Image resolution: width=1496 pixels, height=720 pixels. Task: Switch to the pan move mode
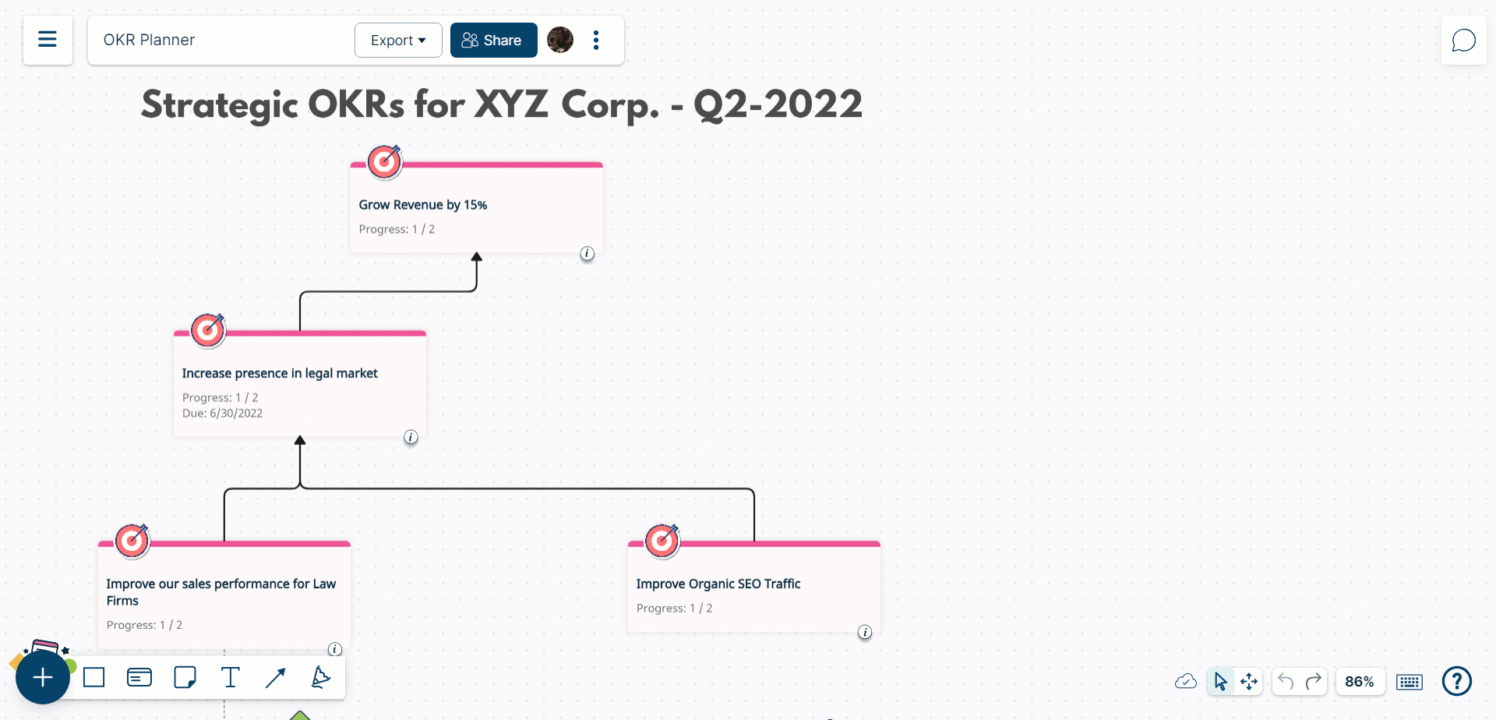pos(1249,682)
